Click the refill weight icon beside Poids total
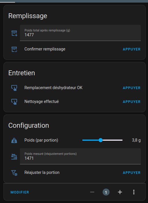Screen dimensions: 148x203 click(14, 33)
